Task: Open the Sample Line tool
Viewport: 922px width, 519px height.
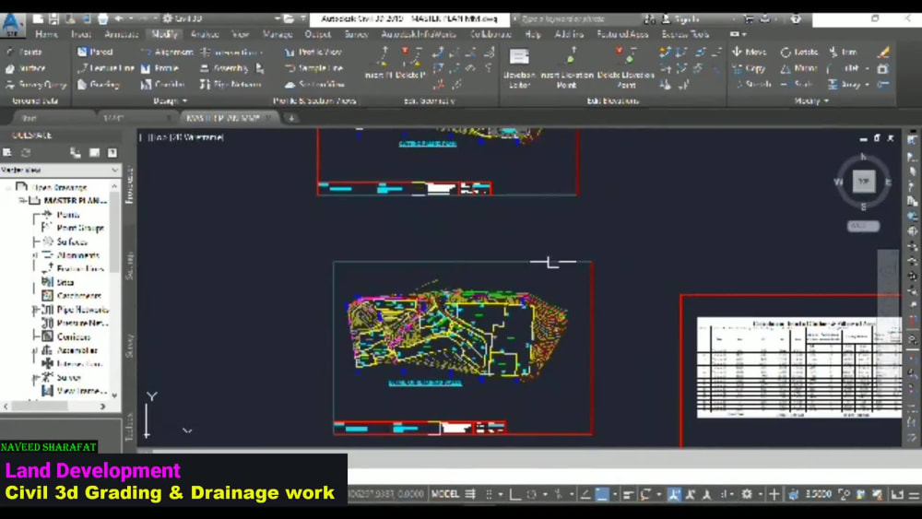Action: pyautogui.click(x=313, y=68)
